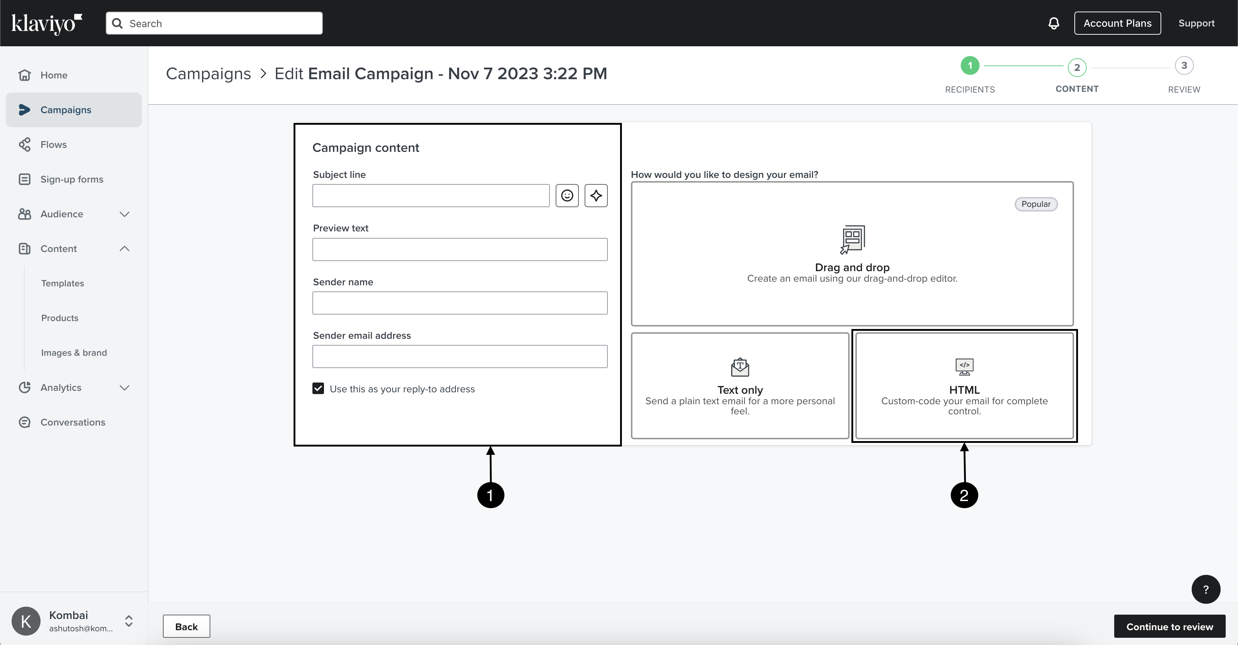Click the Back button
The height and width of the screenshot is (645, 1238).
186,626
